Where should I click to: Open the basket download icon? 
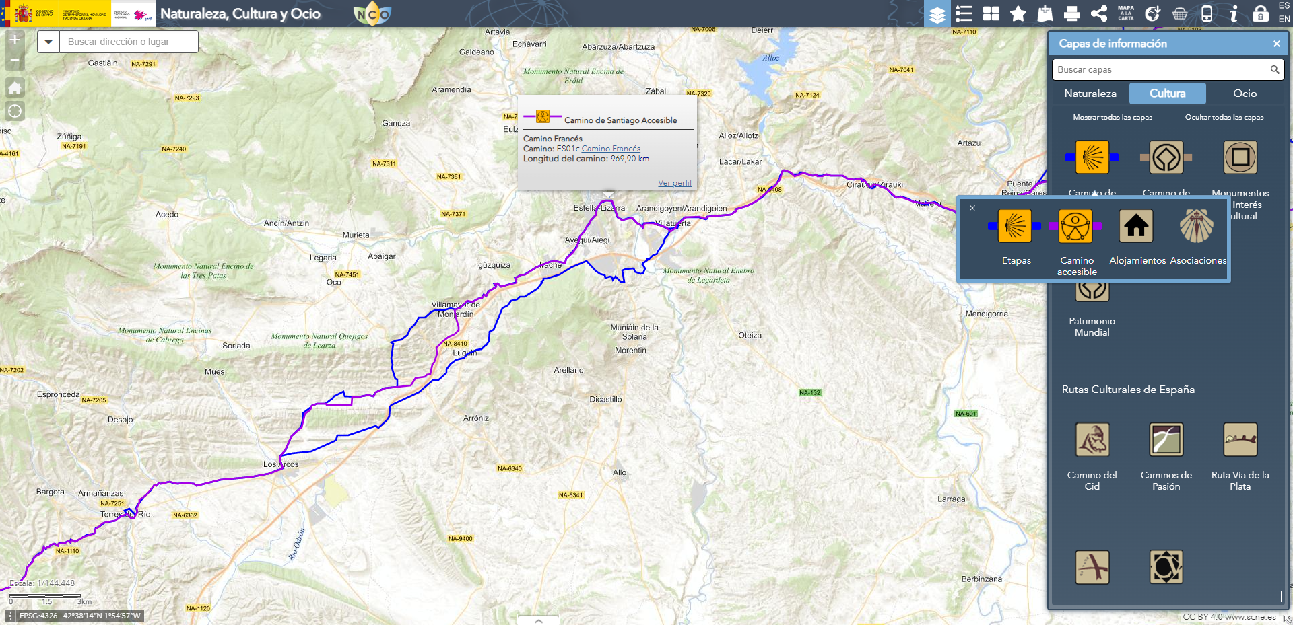[x=1180, y=14]
